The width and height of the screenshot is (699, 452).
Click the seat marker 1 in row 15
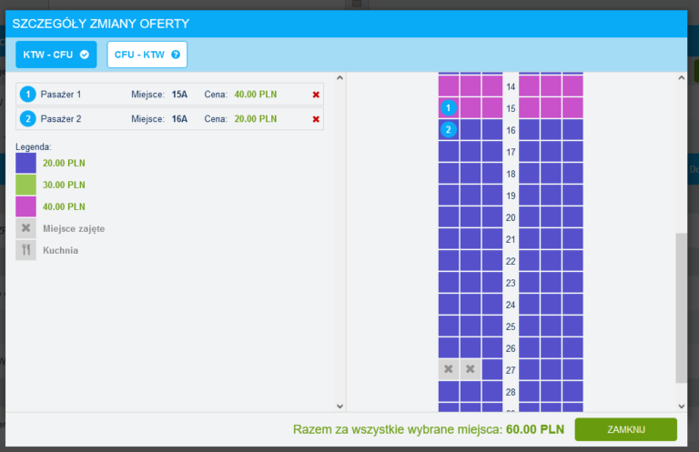(x=448, y=108)
